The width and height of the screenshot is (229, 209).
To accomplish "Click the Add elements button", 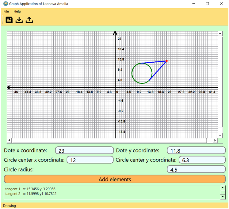I will point(115,179).
